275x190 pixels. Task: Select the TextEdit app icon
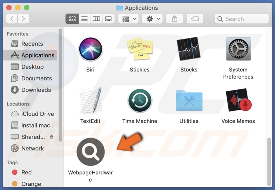pyautogui.click(x=91, y=100)
